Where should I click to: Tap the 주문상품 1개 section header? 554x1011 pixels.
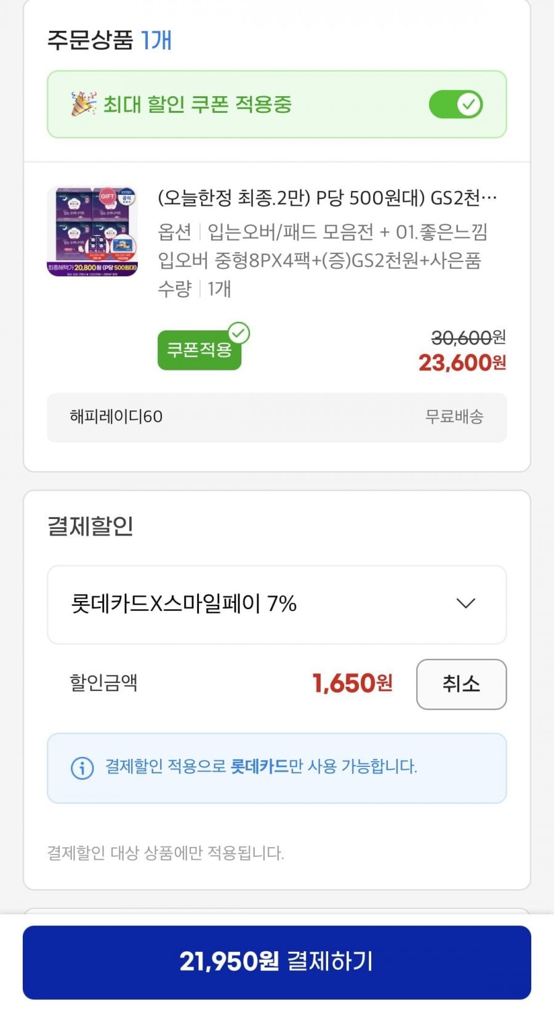point(110,40)
